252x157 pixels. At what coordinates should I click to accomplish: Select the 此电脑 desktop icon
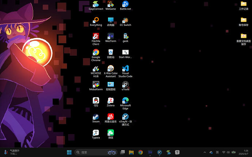[x=111, y=22]
